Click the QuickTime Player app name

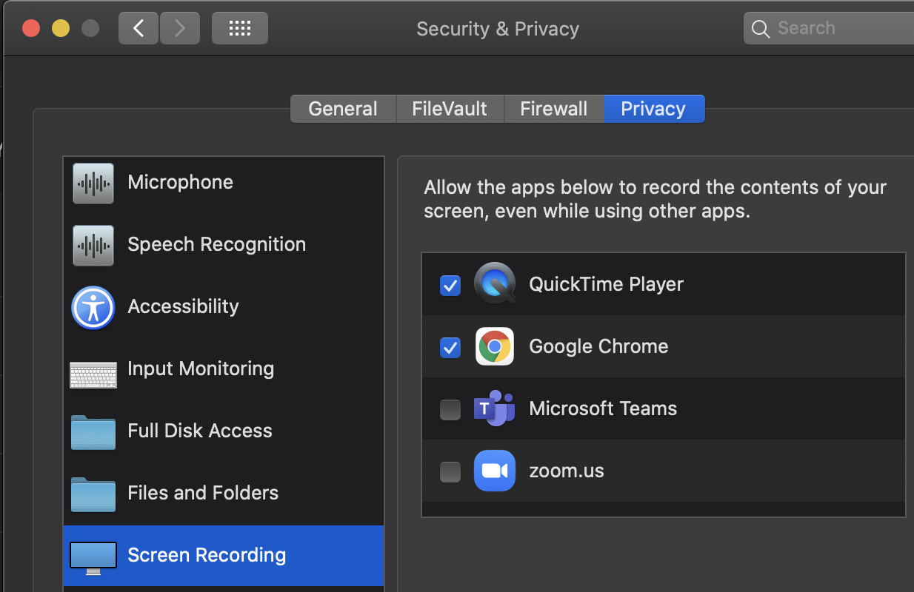tap(606, 285)
